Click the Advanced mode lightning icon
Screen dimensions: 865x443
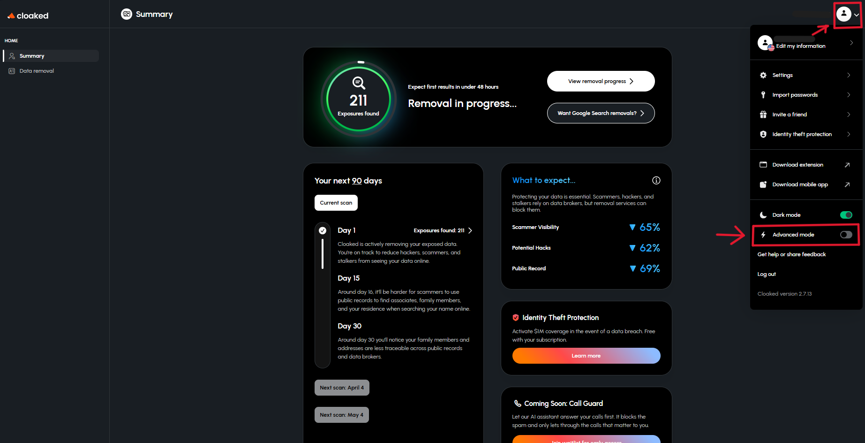763,235
